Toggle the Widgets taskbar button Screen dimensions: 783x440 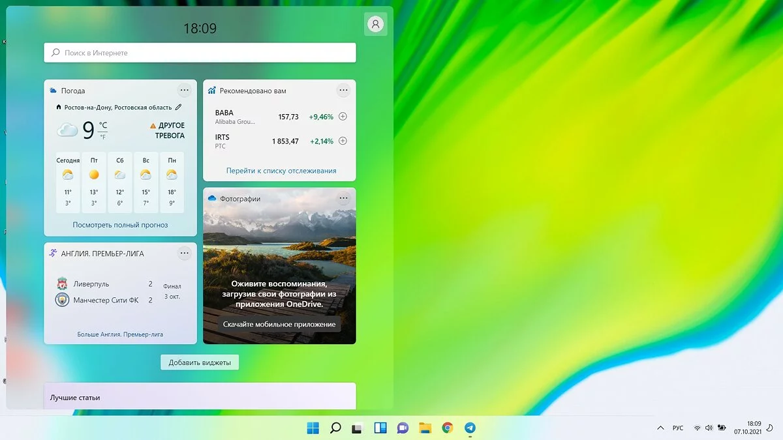[380, 428]
